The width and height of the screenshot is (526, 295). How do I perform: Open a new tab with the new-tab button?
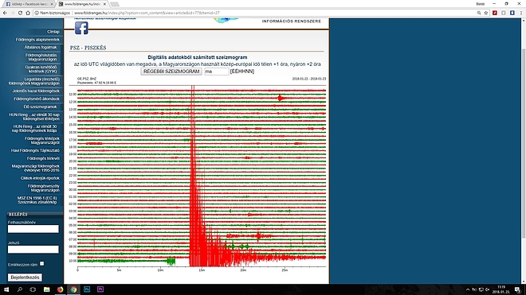point(115,4)
